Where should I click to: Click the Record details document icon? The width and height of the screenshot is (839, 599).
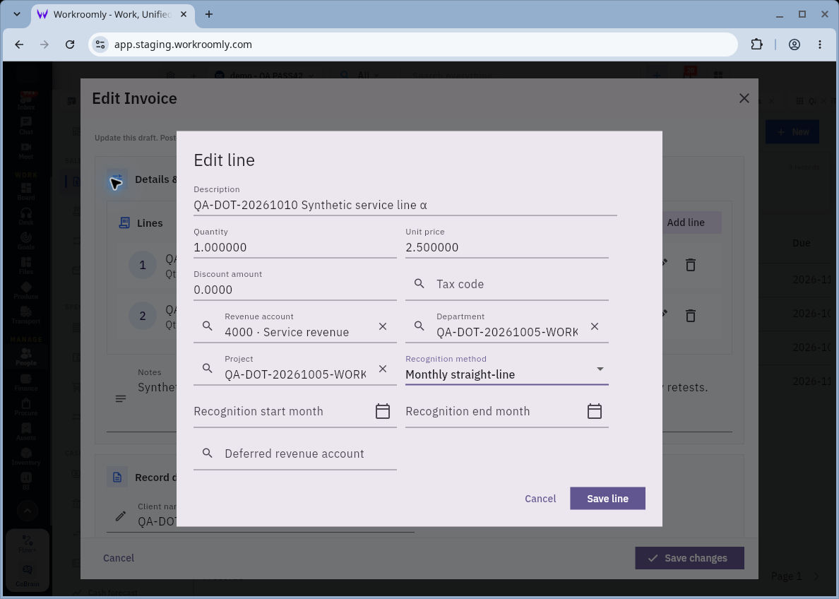117,478
